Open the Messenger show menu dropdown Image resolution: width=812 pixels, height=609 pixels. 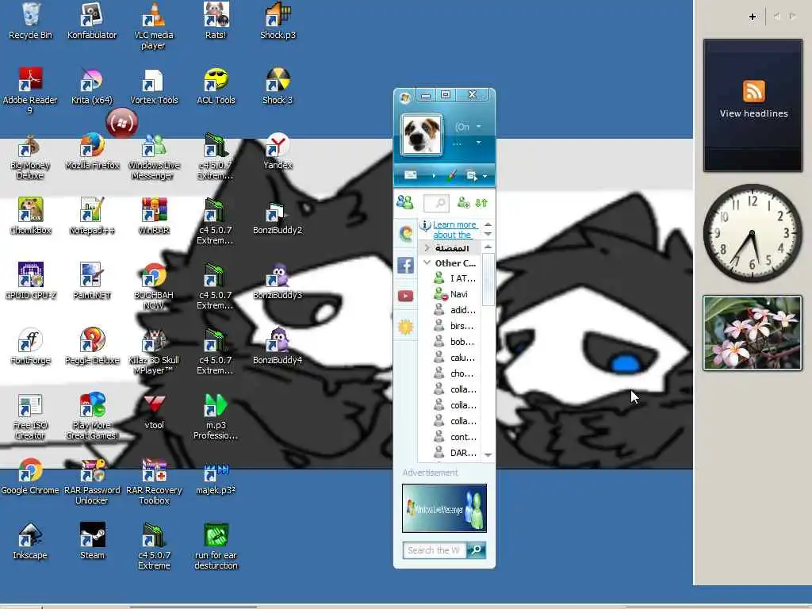tap(477, 175)
